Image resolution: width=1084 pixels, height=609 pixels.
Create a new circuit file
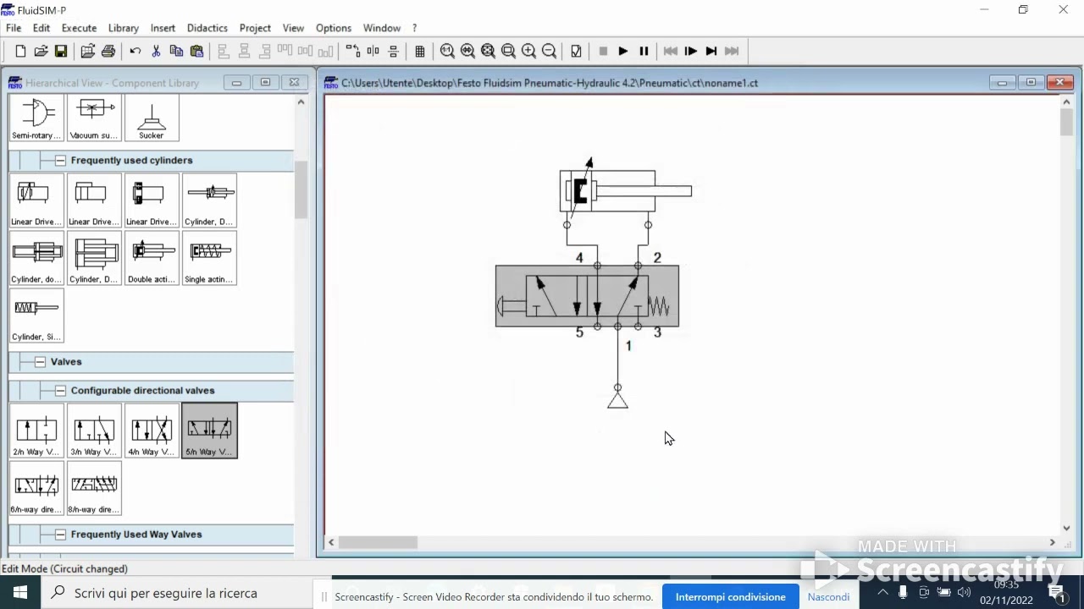coord(20,52)
